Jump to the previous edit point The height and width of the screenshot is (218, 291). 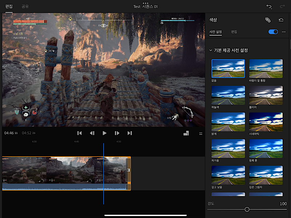point(79,133)
